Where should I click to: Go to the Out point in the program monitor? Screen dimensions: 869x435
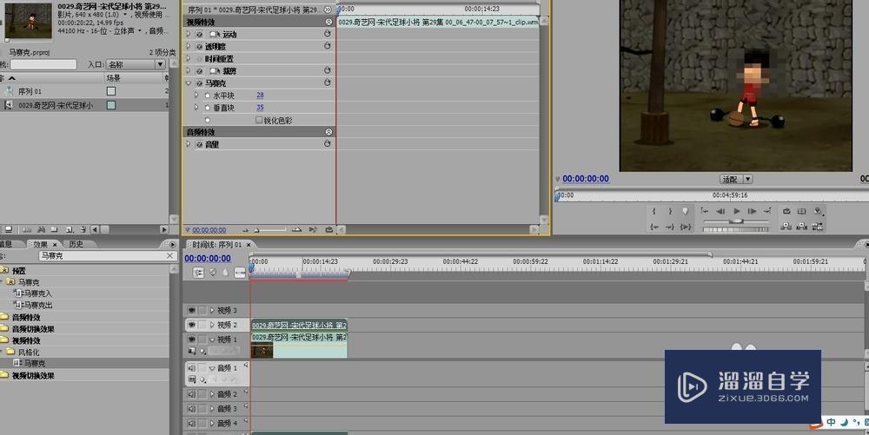[x=669, y=227]
